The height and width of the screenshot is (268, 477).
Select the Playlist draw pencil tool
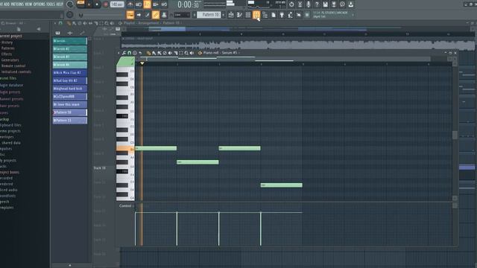[69, 23]
